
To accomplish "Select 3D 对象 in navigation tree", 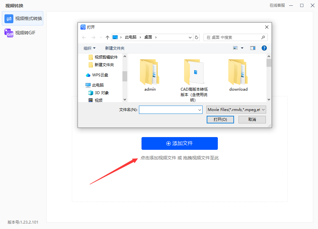I will point(99,93).
